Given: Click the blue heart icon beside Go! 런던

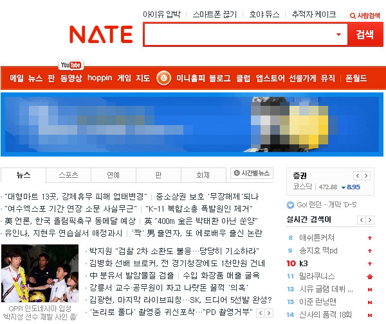Looking at the screenshot, I should pyautogui.click(x=291, y=205).
